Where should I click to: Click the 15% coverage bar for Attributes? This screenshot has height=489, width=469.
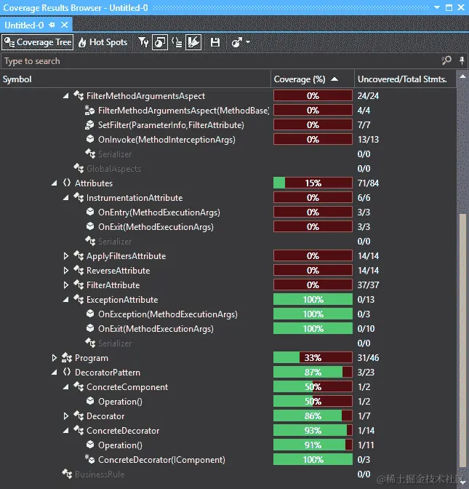click(313, 183)
